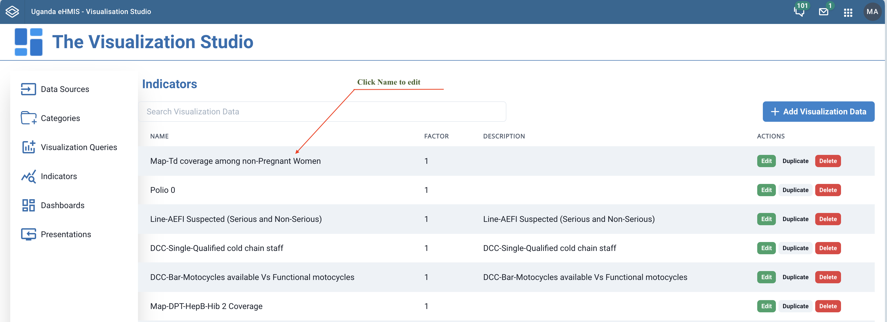Click the Search Visualization Data field
This screenshot has width=887, height=322.
coord(322,112)
